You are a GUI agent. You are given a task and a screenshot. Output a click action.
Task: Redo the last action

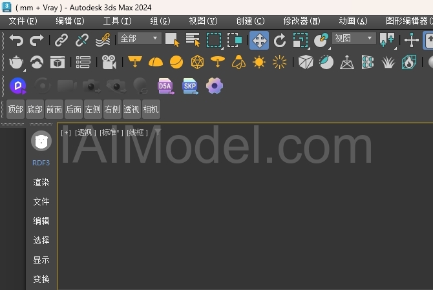click(37, 40)
